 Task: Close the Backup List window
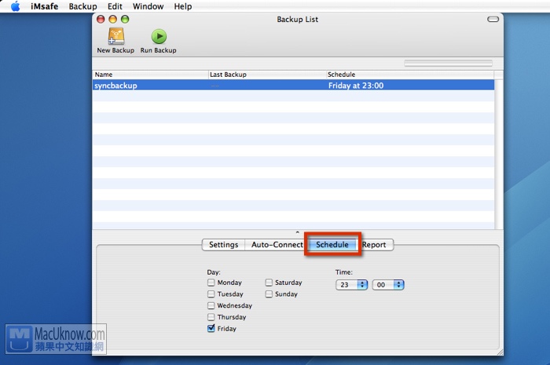click(x=101, y=20)
